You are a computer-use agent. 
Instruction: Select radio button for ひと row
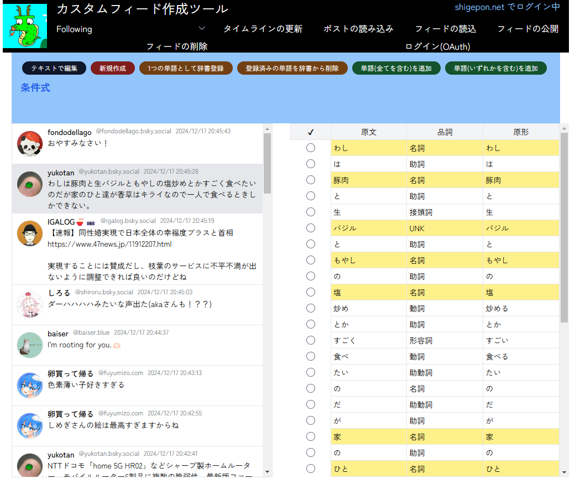[311, 469]
